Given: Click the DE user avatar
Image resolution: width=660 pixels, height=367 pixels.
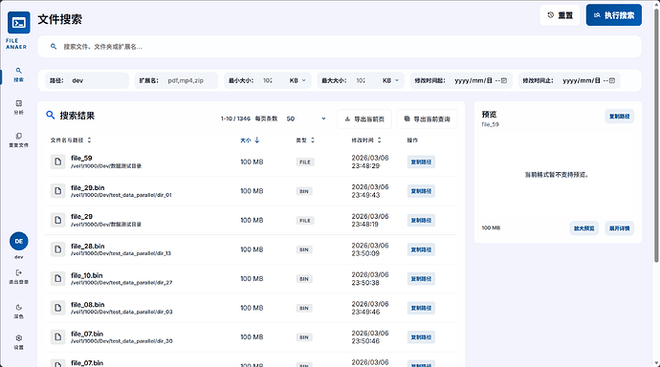Looking at the screenshot, I should (x=19, y=241).
